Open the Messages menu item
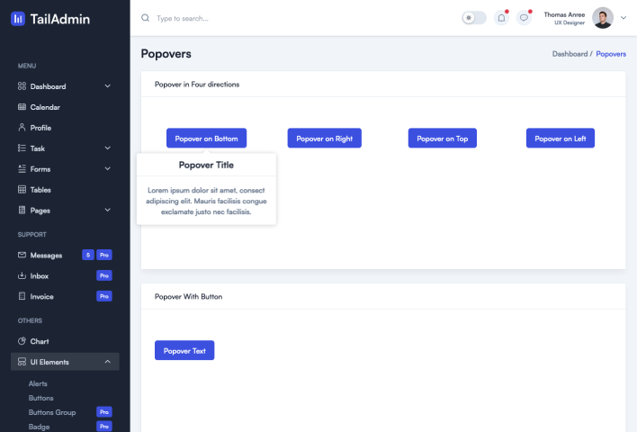This screenshot has width=637, height=432. pyautogui.click(x=46, y=256)
